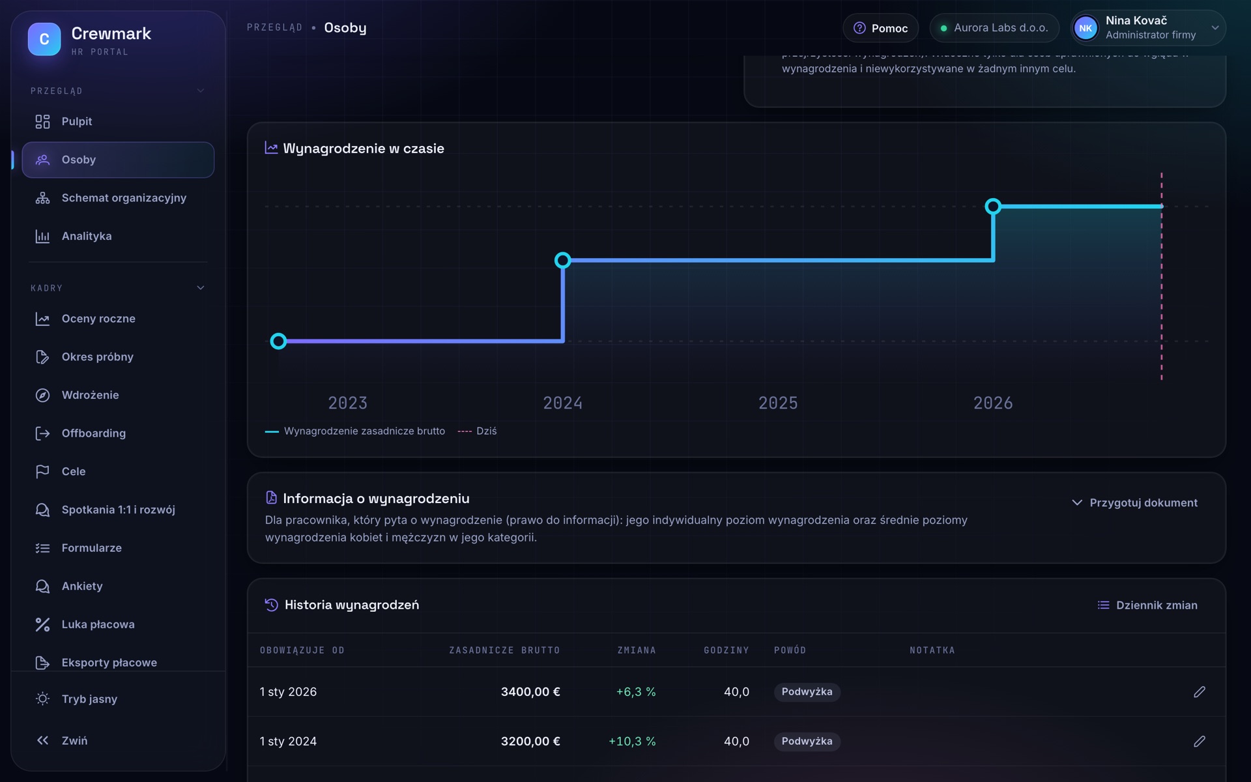Click the Obowiązuje od column header

[302, 650]
